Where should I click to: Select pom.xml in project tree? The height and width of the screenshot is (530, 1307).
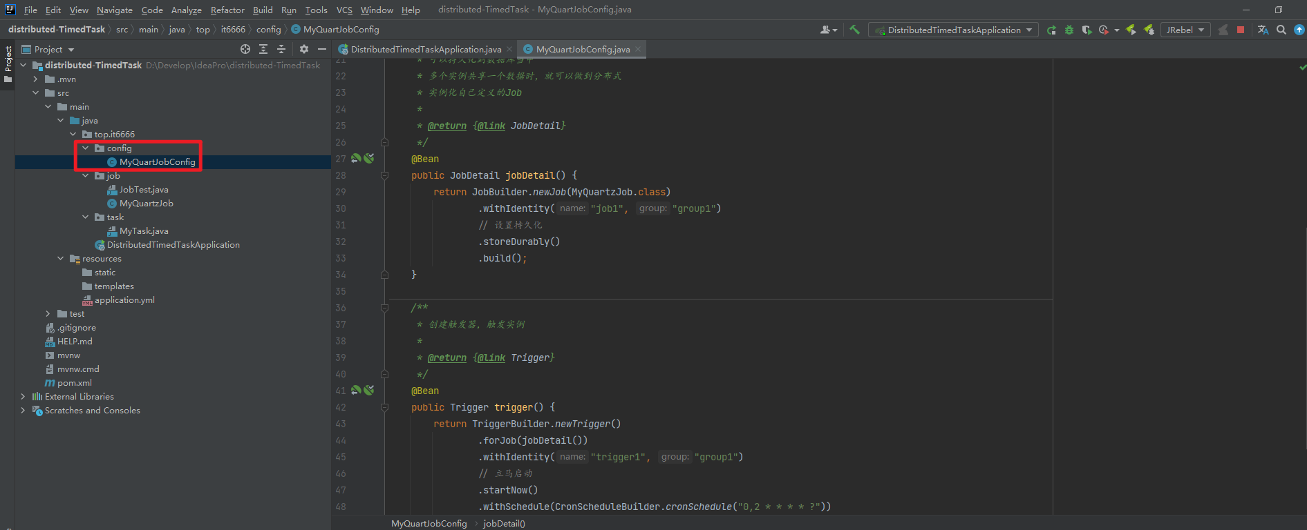click(74, 382)
